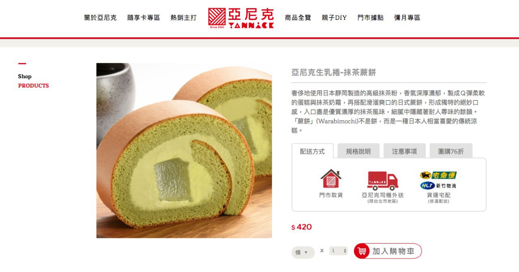Open the quantity selector showing 1
Image resolution: width=519 pixels, height=272 pixels.
(339, 251)
